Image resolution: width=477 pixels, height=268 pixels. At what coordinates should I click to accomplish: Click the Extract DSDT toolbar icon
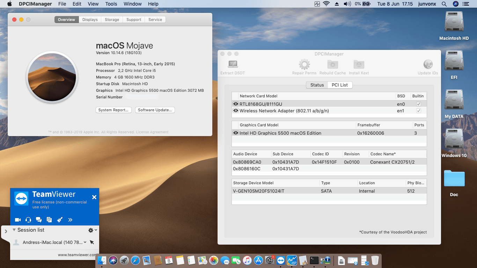pos(233,65)
